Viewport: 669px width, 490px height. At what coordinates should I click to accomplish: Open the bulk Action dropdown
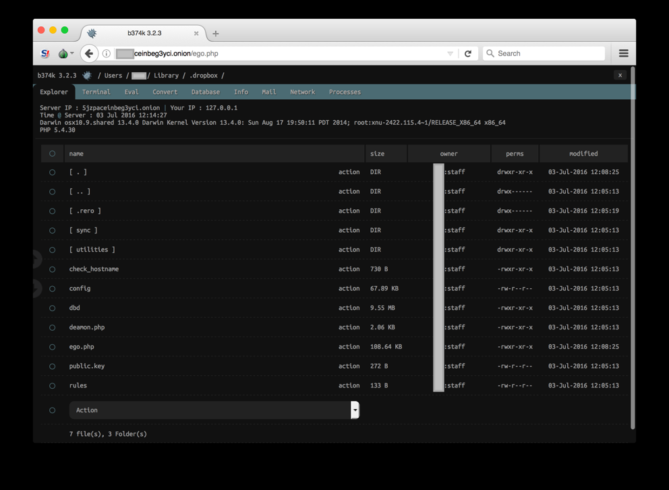(x=214, y=410)
